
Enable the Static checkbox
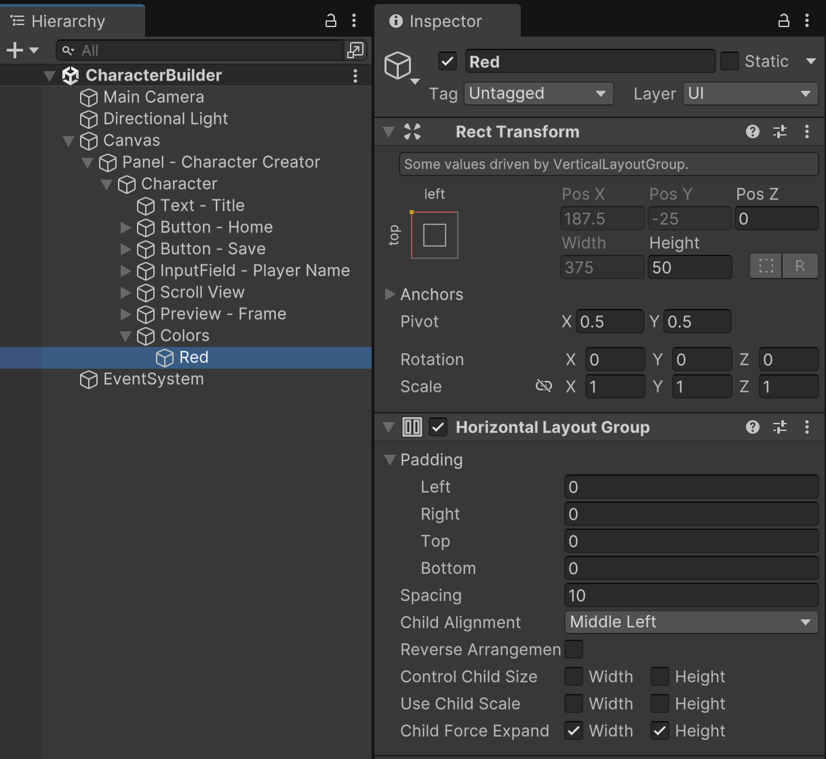click(729, 61)
